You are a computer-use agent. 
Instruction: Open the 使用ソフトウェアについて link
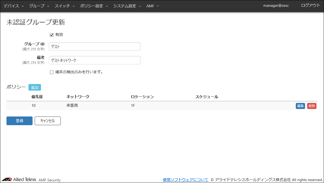tap(185, 180)
